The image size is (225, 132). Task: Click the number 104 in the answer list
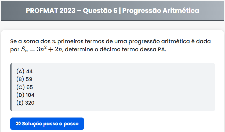tap(30, 95)
